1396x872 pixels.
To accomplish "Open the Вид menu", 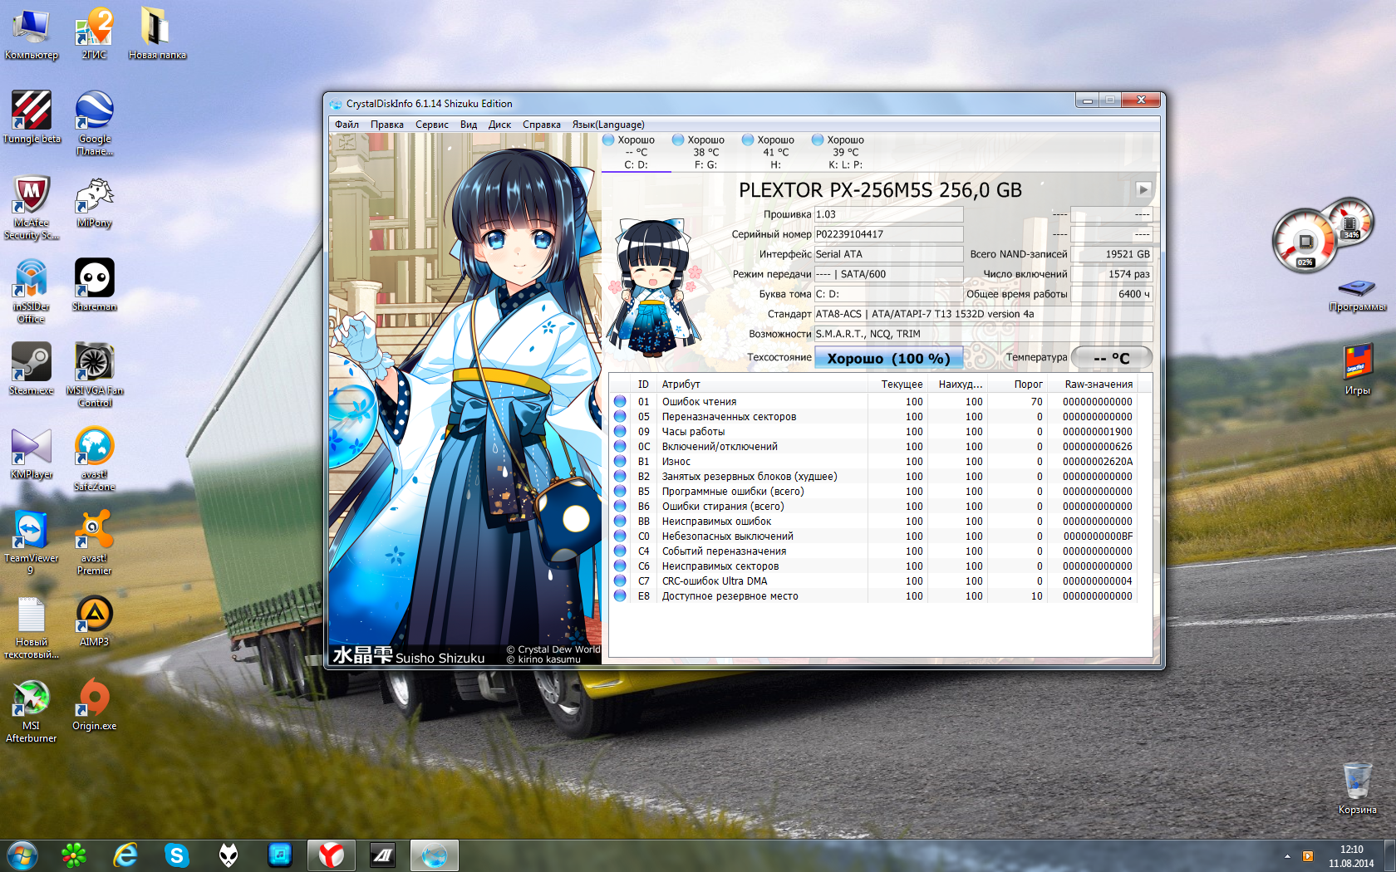I will [x=469, y=125].
